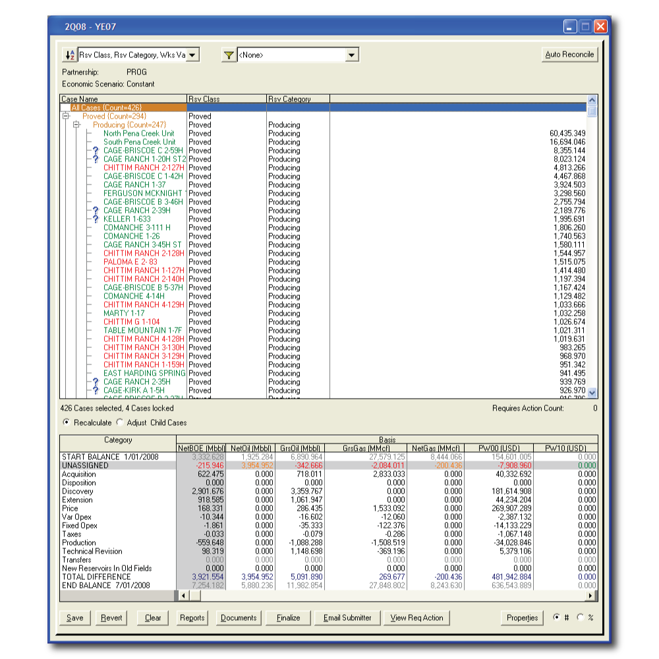Select the COMANCHE 3-111 H case
This screenshot has height=659, width=659.
(x=137, y=227)
